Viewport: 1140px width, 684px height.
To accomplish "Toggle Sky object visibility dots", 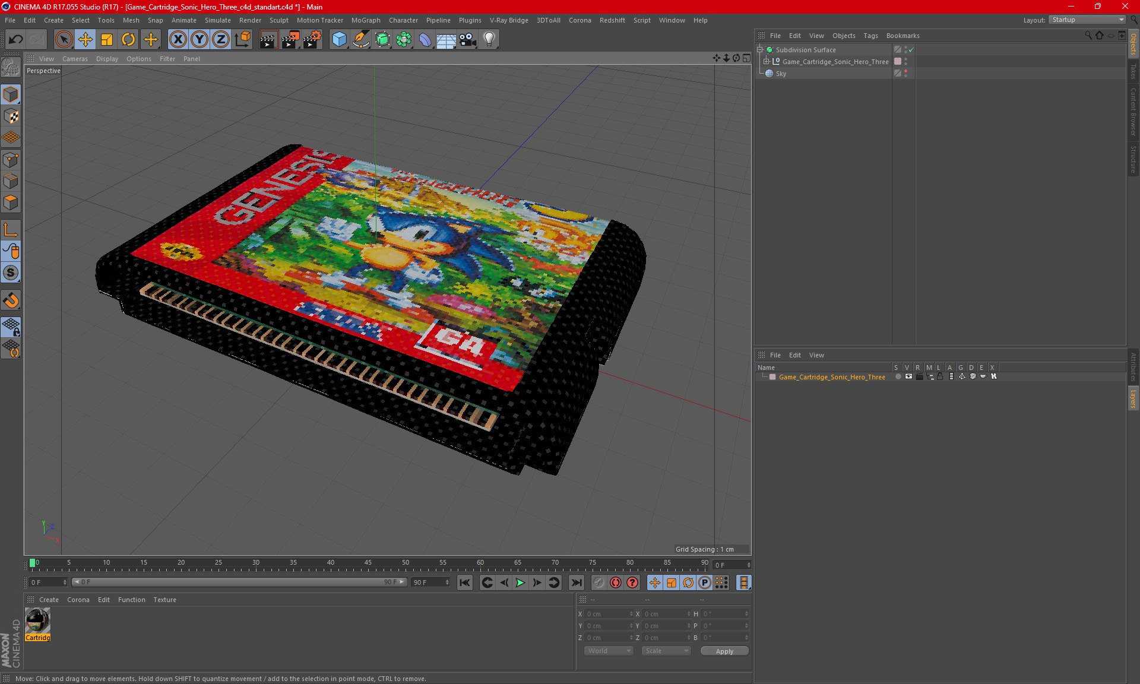I will click(x=905, y=74).
